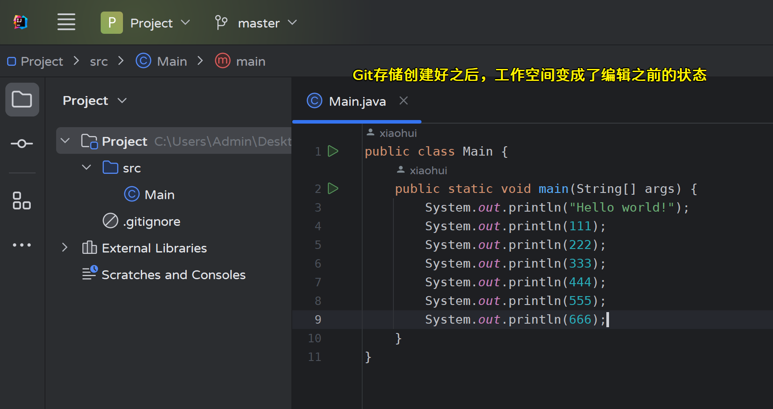Open Scratches and Consoles item
The width and height of the screenshot is (773, 409).
point(173,275)
